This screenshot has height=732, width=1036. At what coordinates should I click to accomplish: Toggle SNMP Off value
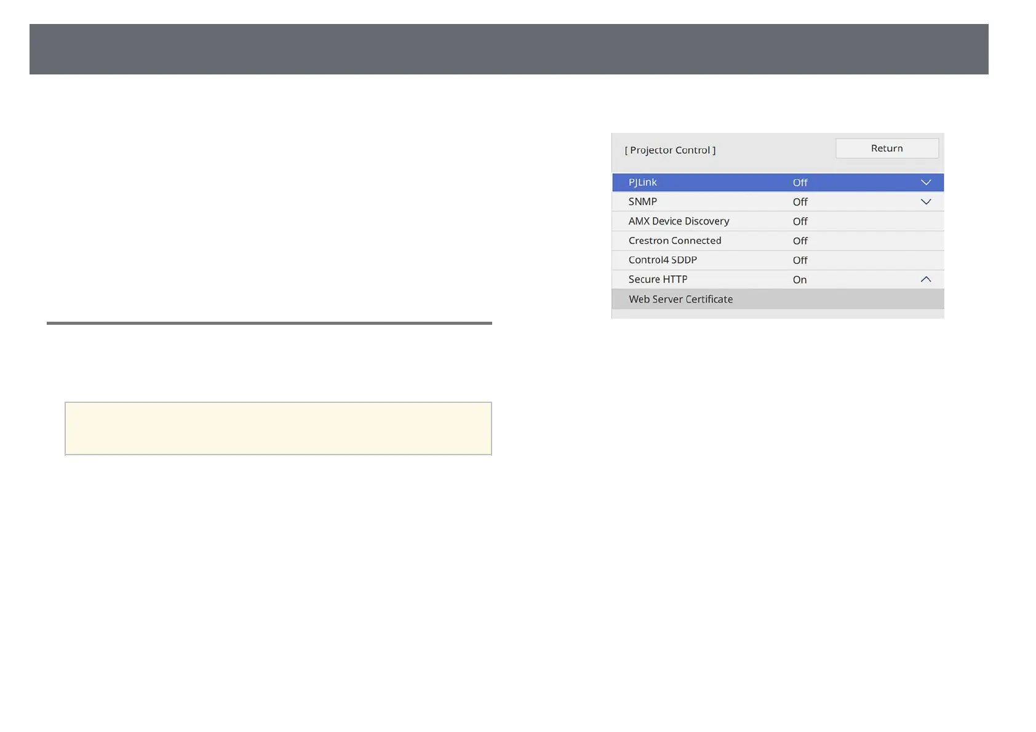800,202
